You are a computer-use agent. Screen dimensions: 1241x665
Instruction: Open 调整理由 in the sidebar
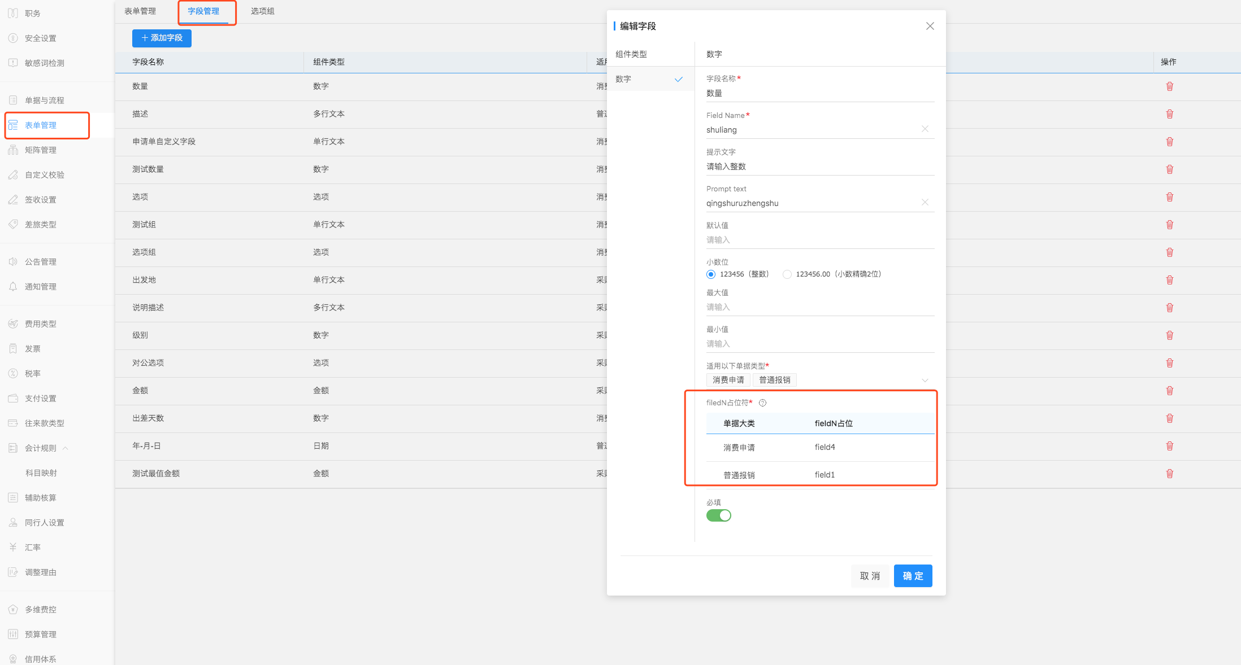point(40,572)
